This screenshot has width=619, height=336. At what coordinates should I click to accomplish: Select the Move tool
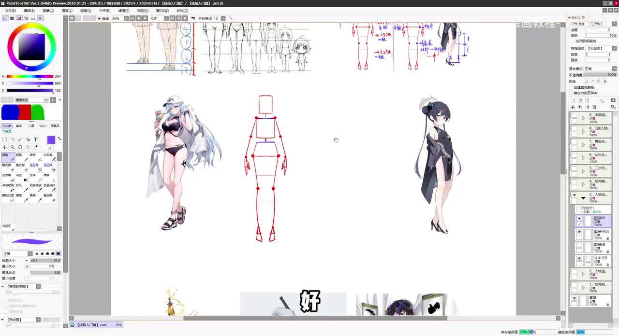(x=5, y=147)
